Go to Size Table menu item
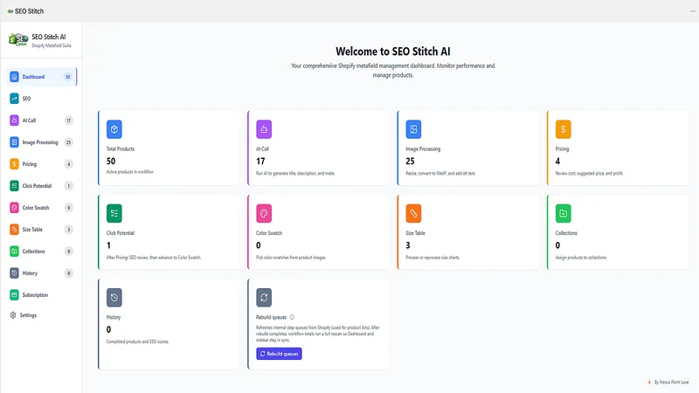Viewport: 699px width, 393px height. click(41, 230)
